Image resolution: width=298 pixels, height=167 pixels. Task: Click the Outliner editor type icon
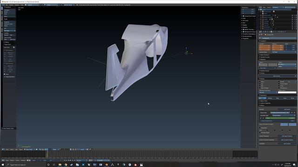pos(260,7)
